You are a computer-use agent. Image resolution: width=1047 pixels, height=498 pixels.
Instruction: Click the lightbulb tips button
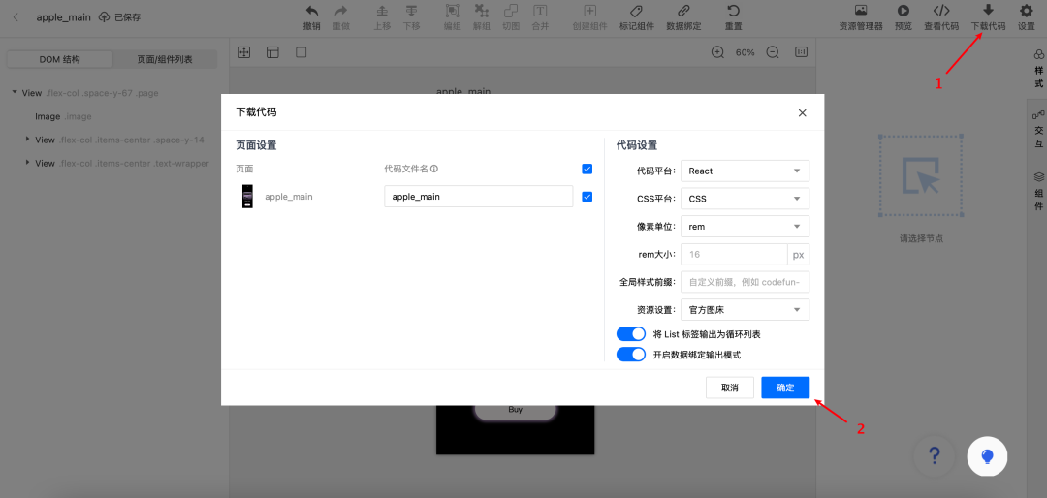tap(987, 456)
